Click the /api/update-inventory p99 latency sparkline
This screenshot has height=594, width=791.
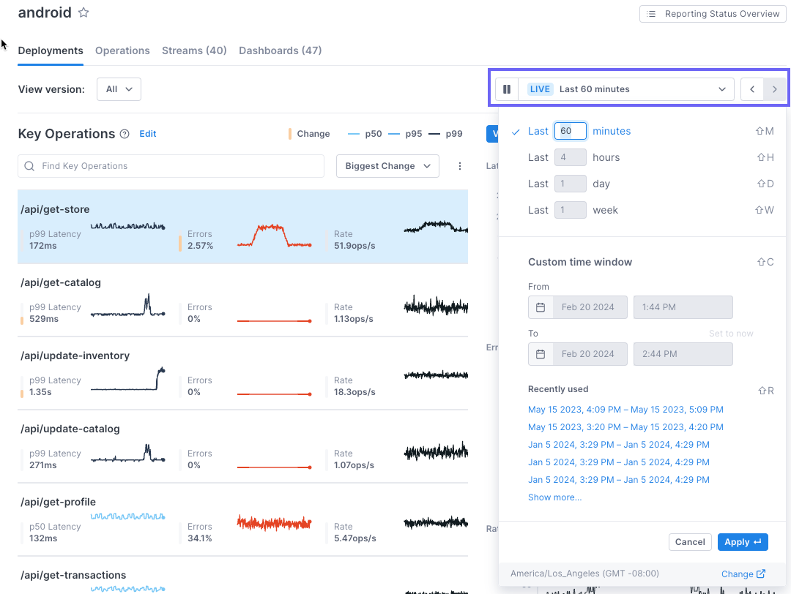128,379
